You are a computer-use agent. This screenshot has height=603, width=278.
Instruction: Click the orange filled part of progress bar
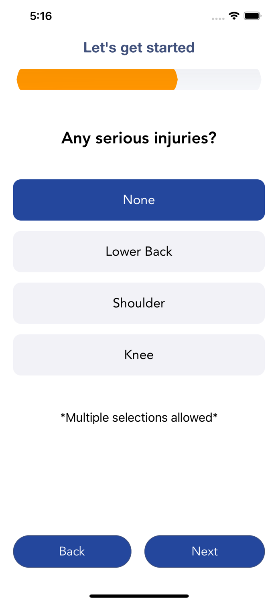(96, 80)
